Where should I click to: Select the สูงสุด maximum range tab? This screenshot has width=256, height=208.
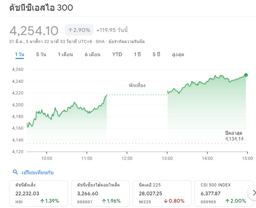coord(178,54)
